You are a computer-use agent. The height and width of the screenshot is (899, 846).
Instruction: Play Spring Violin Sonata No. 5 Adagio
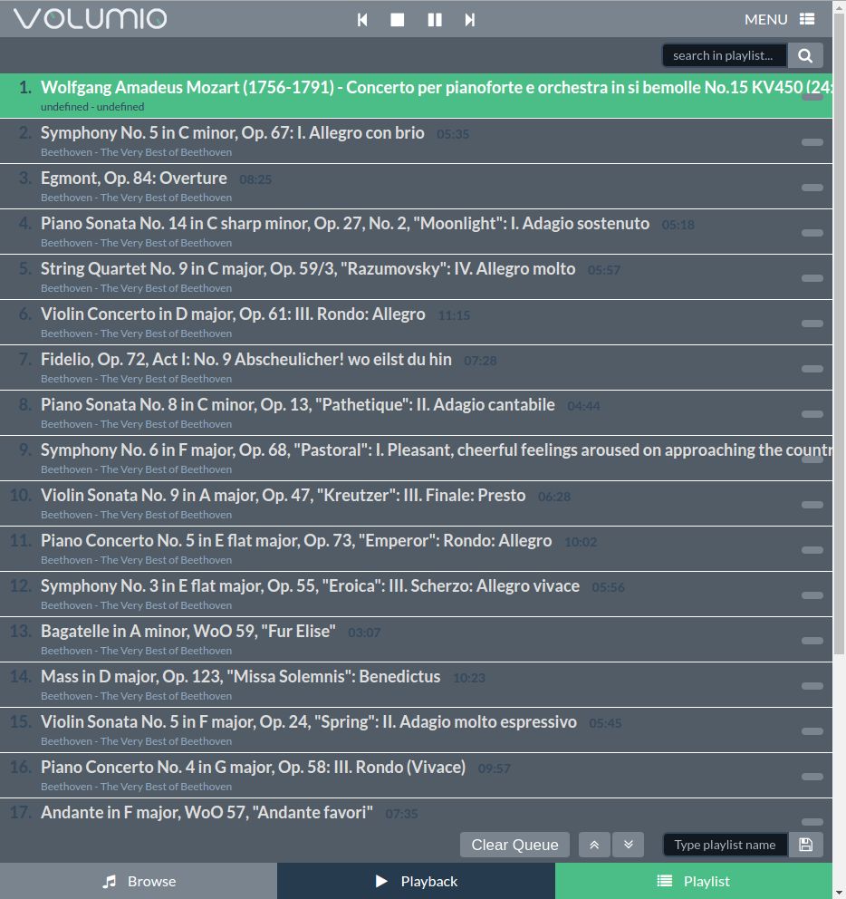pos(416,730)
